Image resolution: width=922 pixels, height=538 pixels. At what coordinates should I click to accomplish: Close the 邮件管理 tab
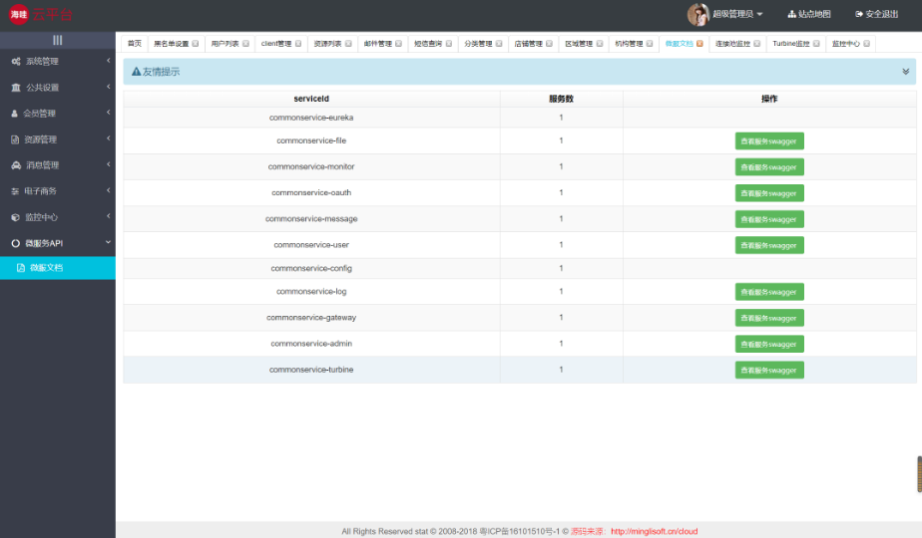398,44
